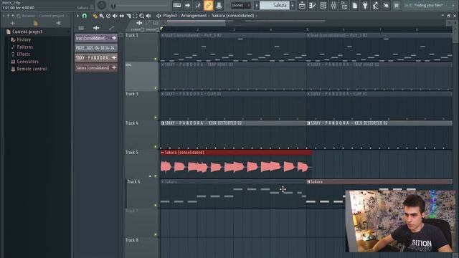Select lead (consolidated) clip in picker
The image size is (459, 258).
[96, 38]
